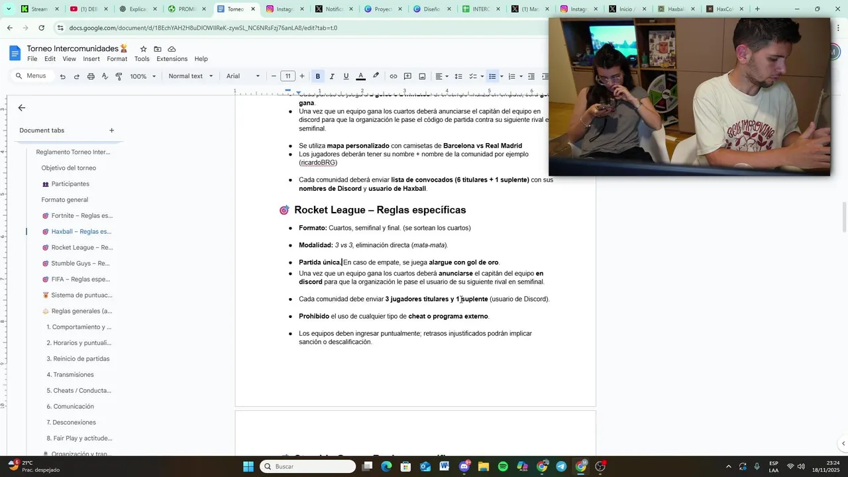
Task: Toggle the numbered list button
Action: click(511, 76)
